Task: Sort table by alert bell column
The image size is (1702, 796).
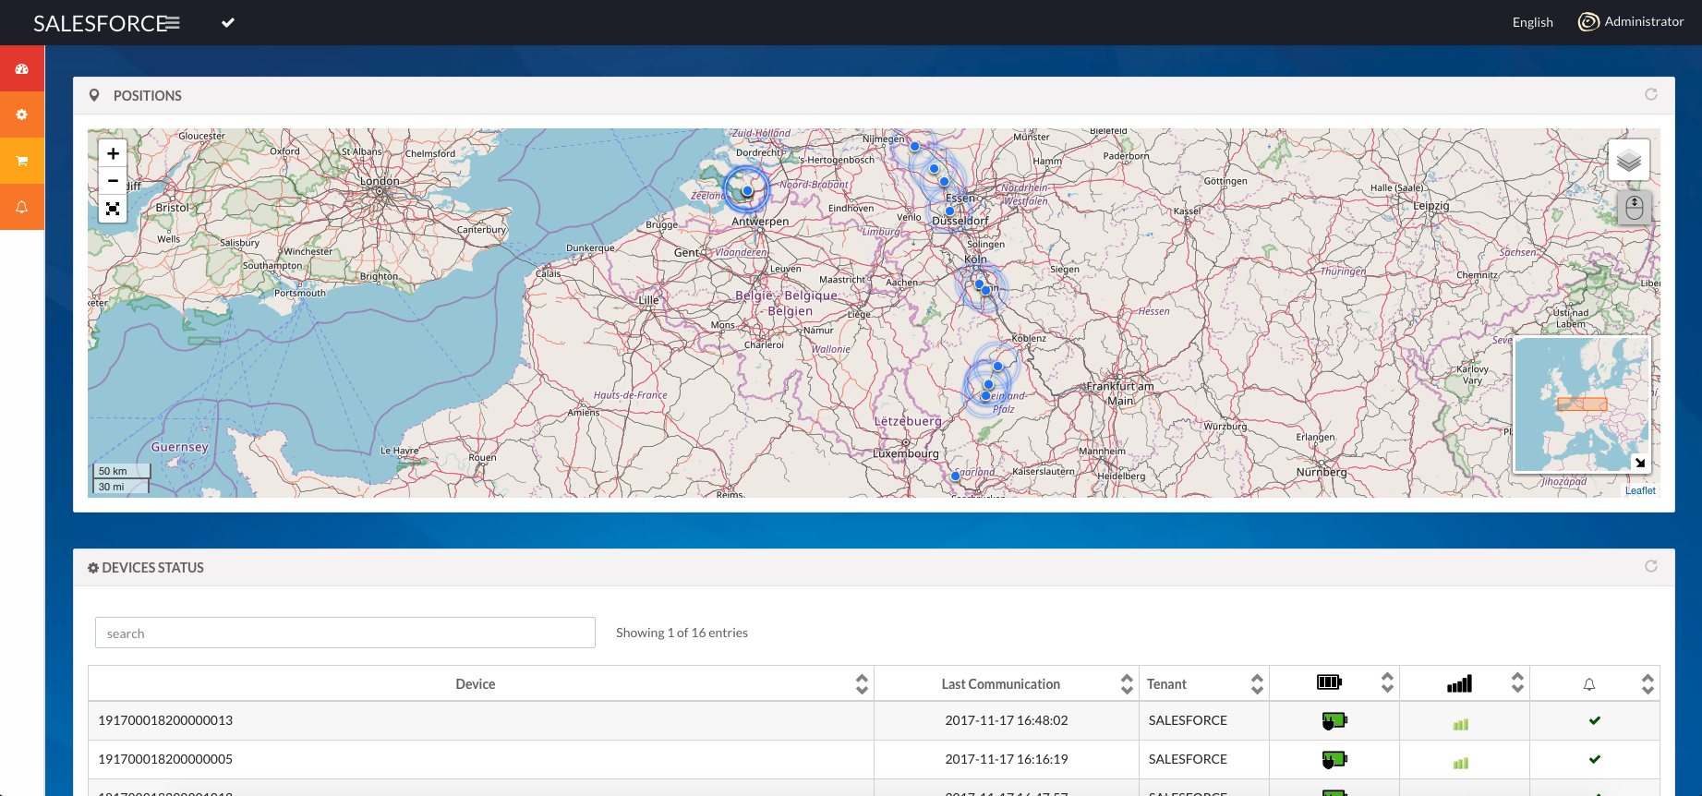Action: pyautogui.click(x=1648, y=683)
